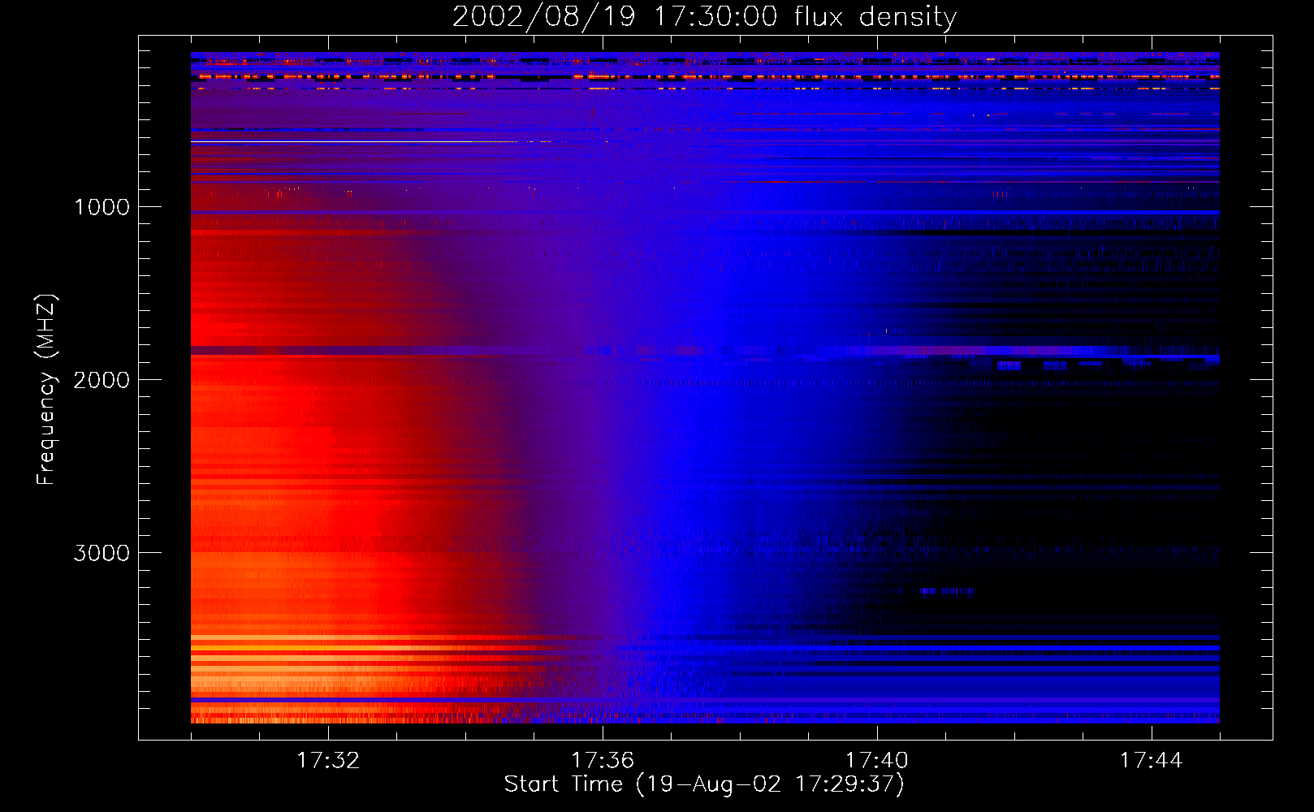Click the 17:36 time axis label

point(603,761)
